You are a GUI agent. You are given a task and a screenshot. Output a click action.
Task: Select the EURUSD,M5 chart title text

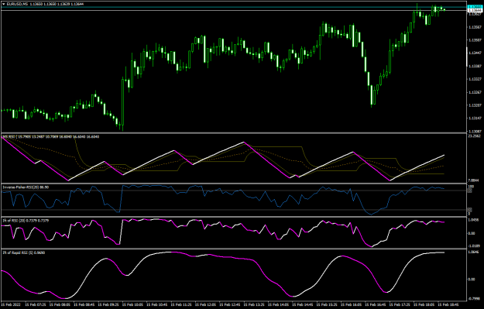(17, 4)
